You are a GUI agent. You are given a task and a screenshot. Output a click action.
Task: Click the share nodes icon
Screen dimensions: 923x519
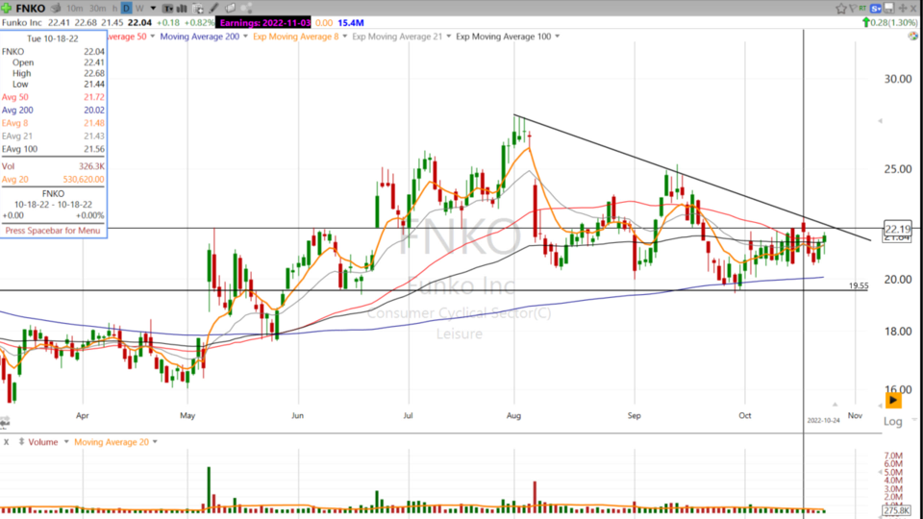(247, 9)
